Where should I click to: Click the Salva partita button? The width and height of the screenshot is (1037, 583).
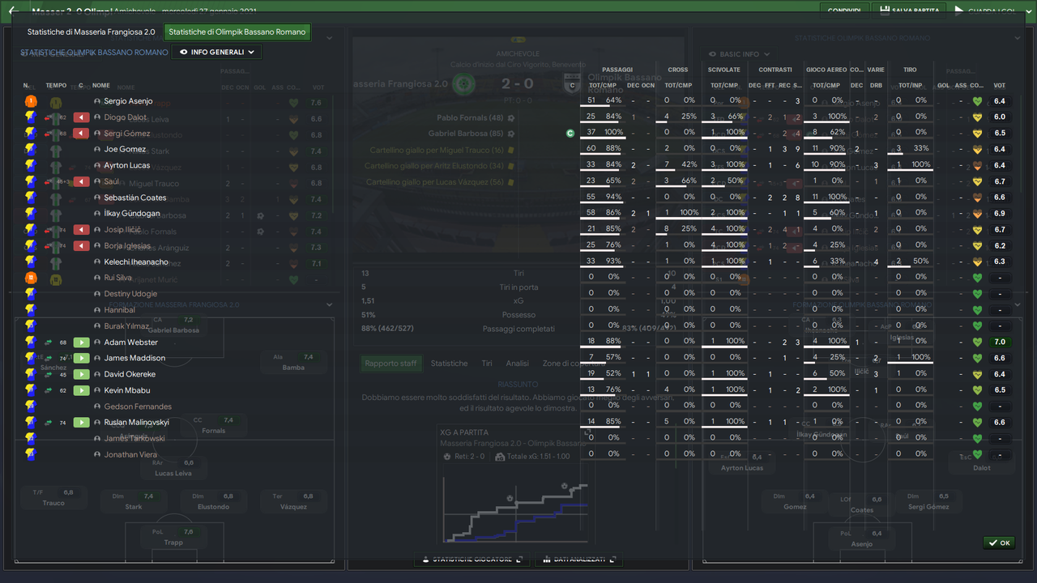pos(909,11)
